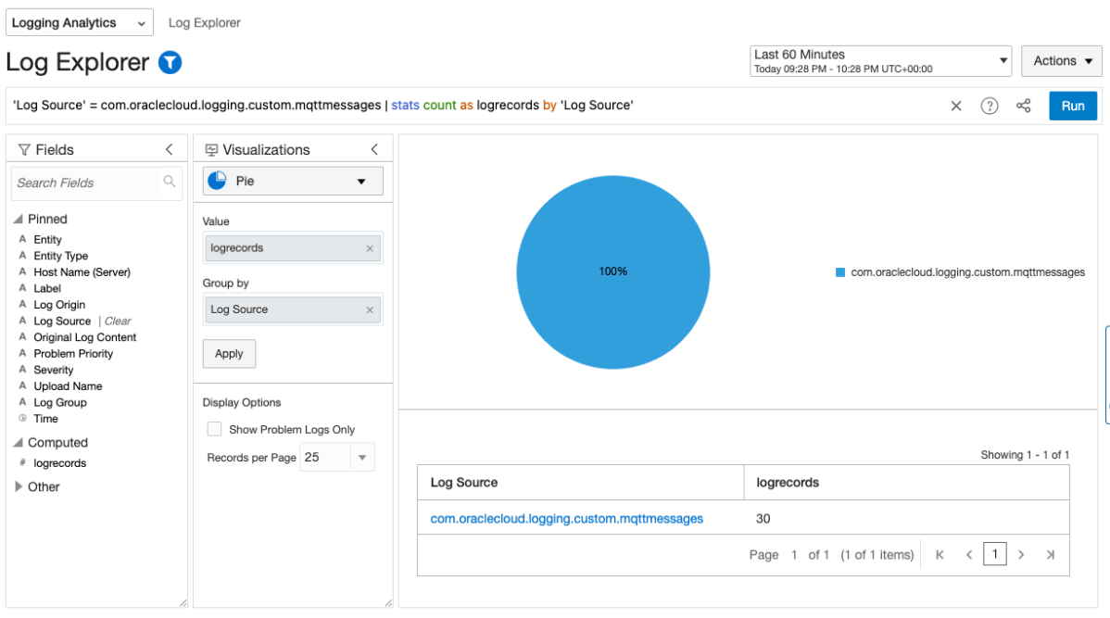This screenshot has height=618, width=1110.
Task: Remove logrecords from the Value field
Action: tap(370, 247)
